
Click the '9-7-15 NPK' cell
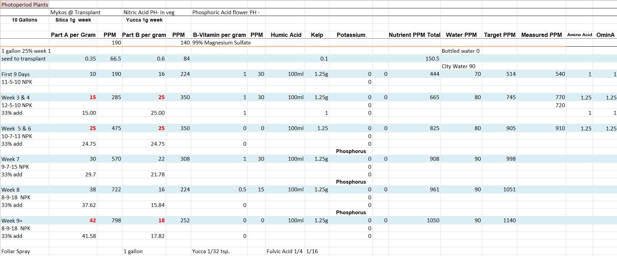click(x=15, y=167)
